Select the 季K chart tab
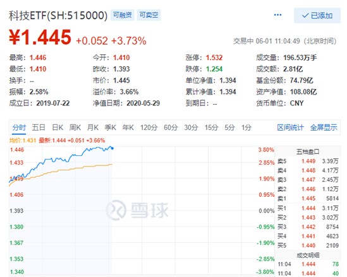Viewport: 347px width, 277px height. 111,127
